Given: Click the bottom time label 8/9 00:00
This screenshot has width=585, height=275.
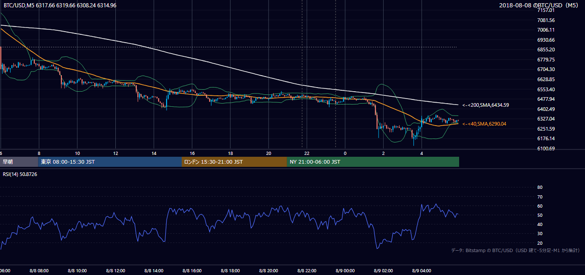Looking at the screenshot, I should [345, 271].
